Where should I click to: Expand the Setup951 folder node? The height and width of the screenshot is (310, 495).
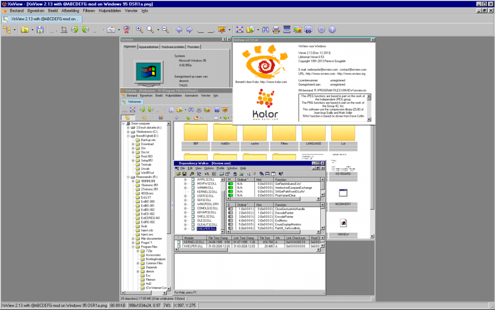(133, 160)
